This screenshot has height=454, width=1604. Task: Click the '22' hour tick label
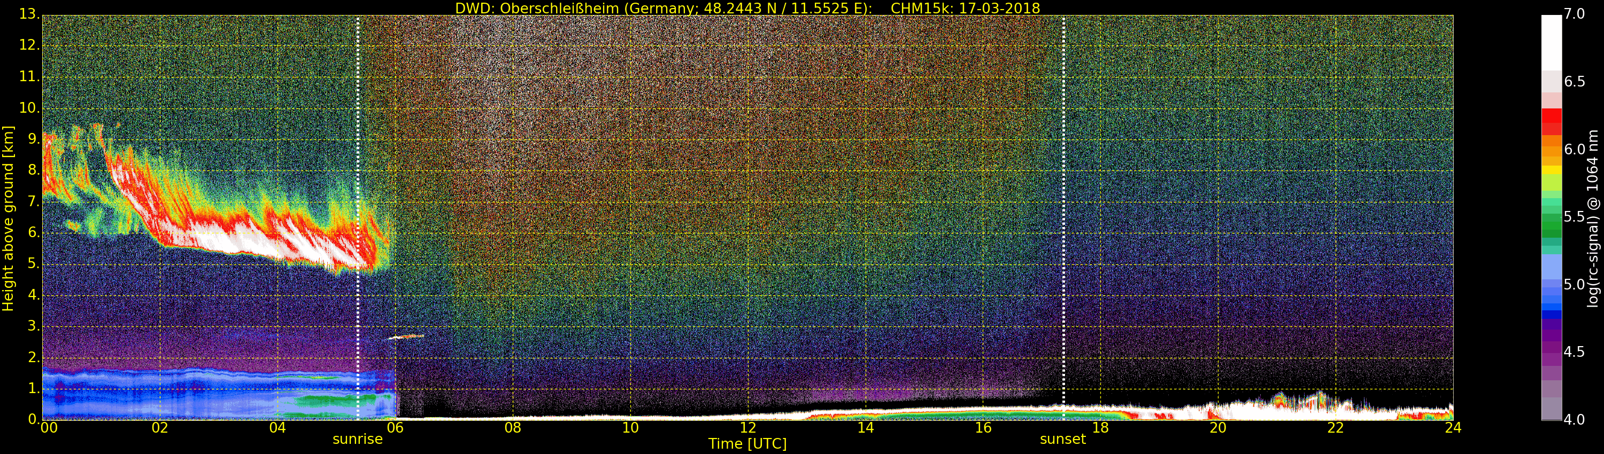(1336, 428)
